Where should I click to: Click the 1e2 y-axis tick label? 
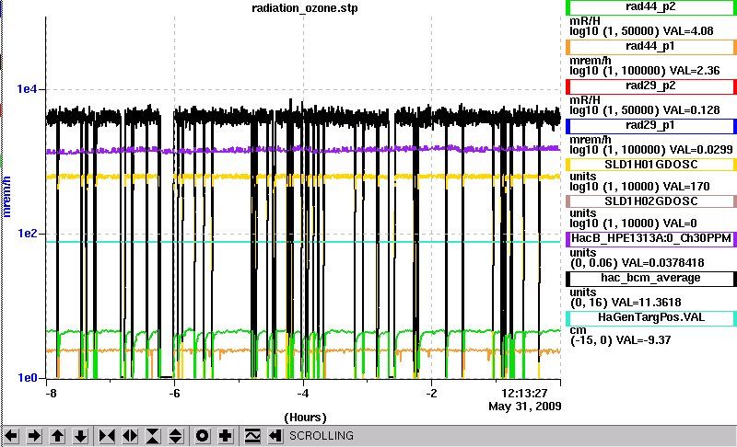[27, 233]
